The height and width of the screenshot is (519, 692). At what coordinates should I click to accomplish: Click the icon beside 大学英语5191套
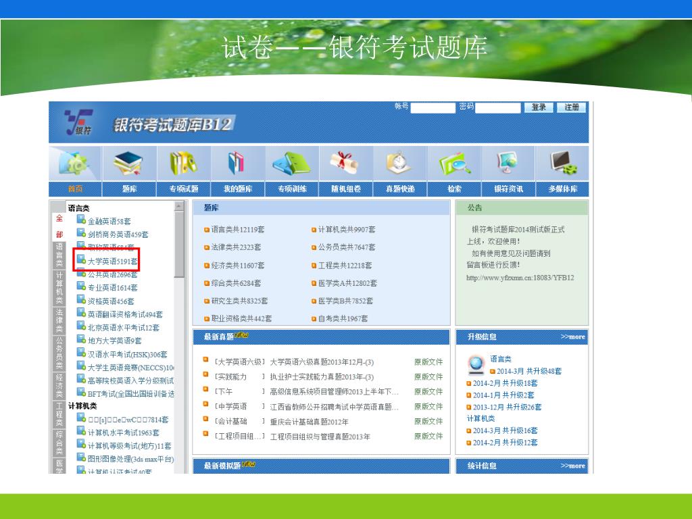click(x=81, y=259)
